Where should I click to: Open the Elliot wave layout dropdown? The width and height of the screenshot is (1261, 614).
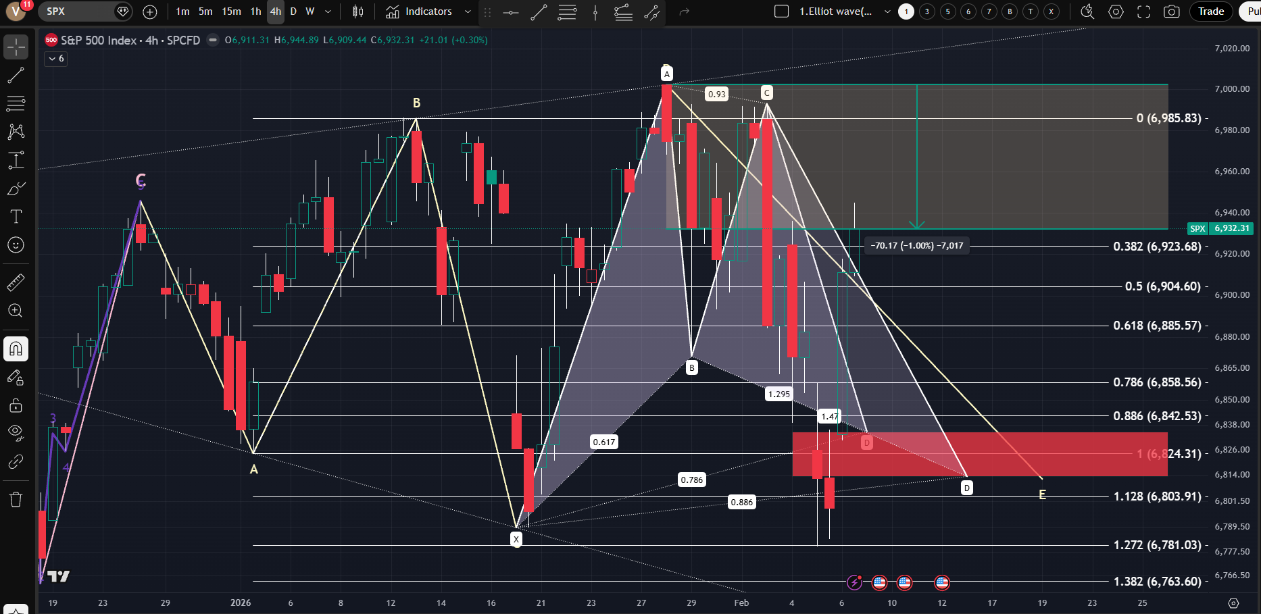887,11
